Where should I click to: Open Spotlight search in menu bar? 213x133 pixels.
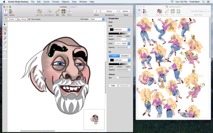tap(203, 2)
